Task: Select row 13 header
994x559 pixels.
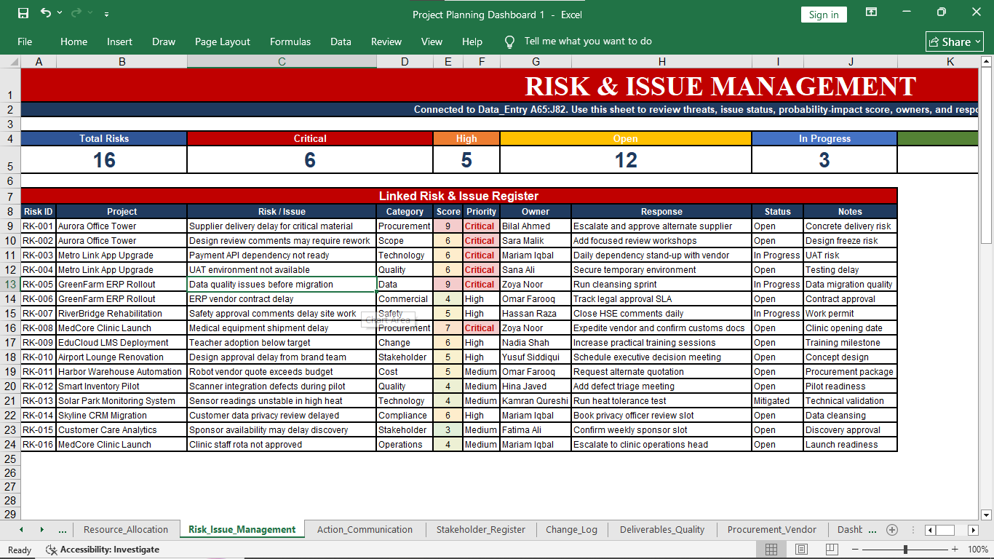Action: click(10, 284)
